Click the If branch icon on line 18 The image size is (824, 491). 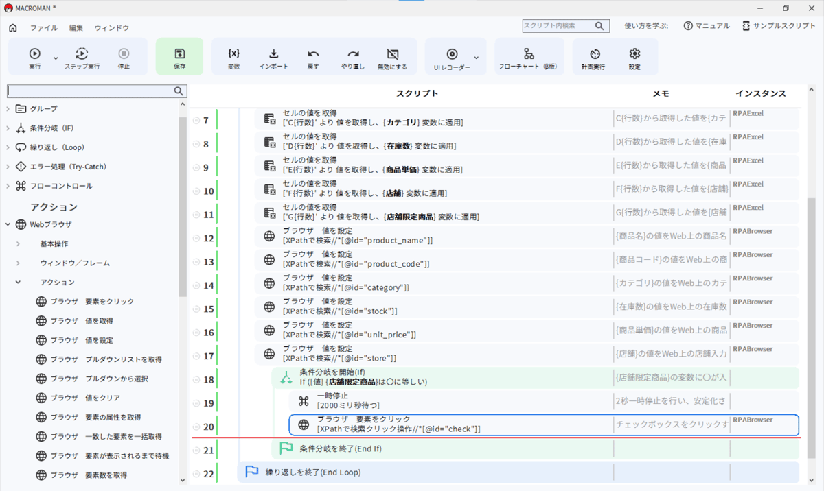point(286,378)
